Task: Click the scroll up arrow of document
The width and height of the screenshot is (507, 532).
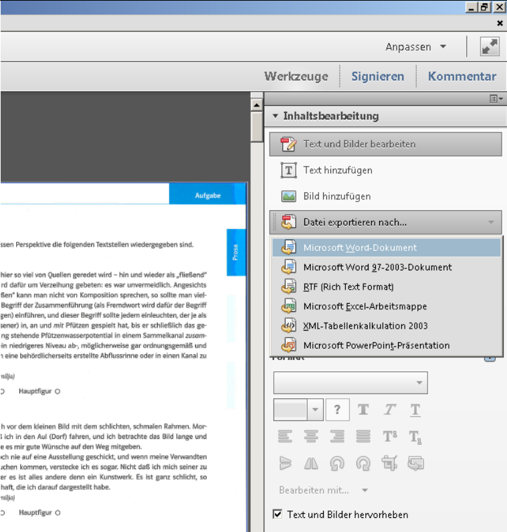Action: point(257,105)
